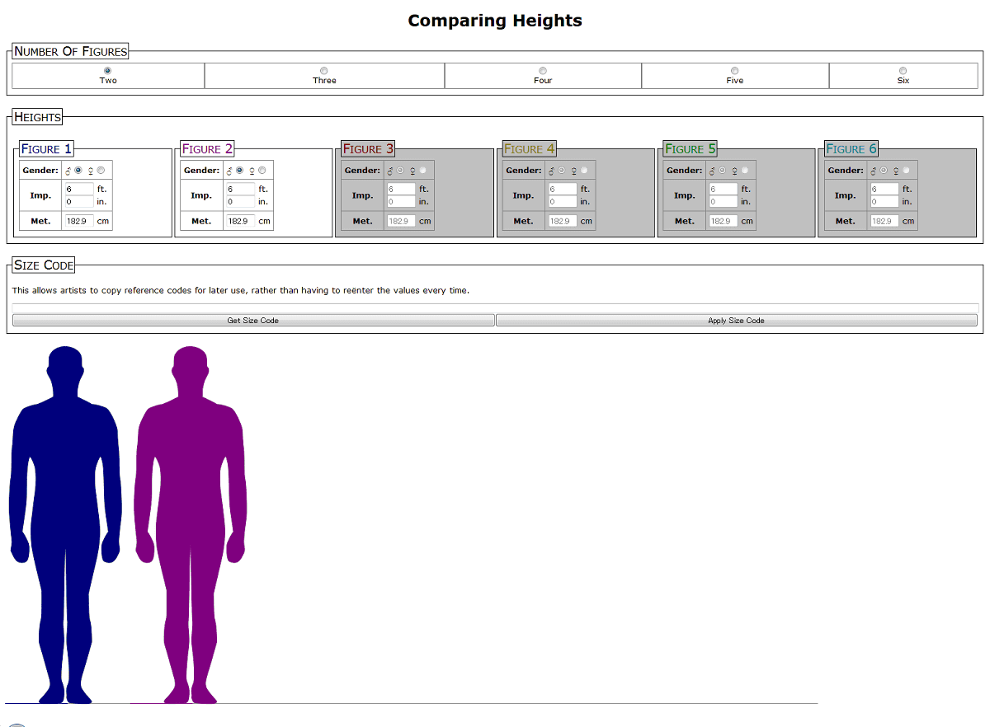Click the Figure 1 centimeters field
Screen dimensions: 990x727
point(79,221)
